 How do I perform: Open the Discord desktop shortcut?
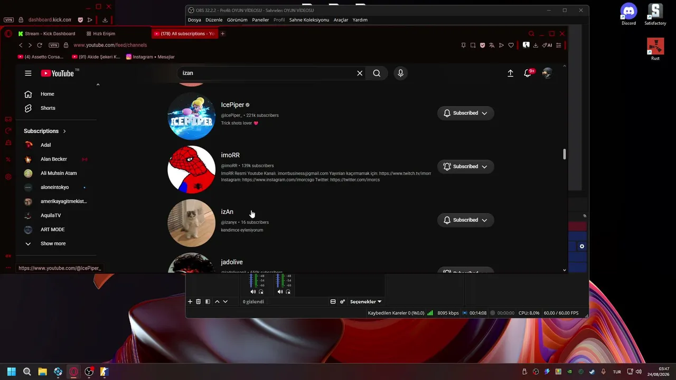(628, 14)
